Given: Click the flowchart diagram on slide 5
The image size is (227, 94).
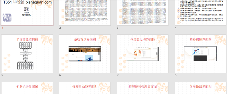Looking at the screenshot, I should click(26, 56).
